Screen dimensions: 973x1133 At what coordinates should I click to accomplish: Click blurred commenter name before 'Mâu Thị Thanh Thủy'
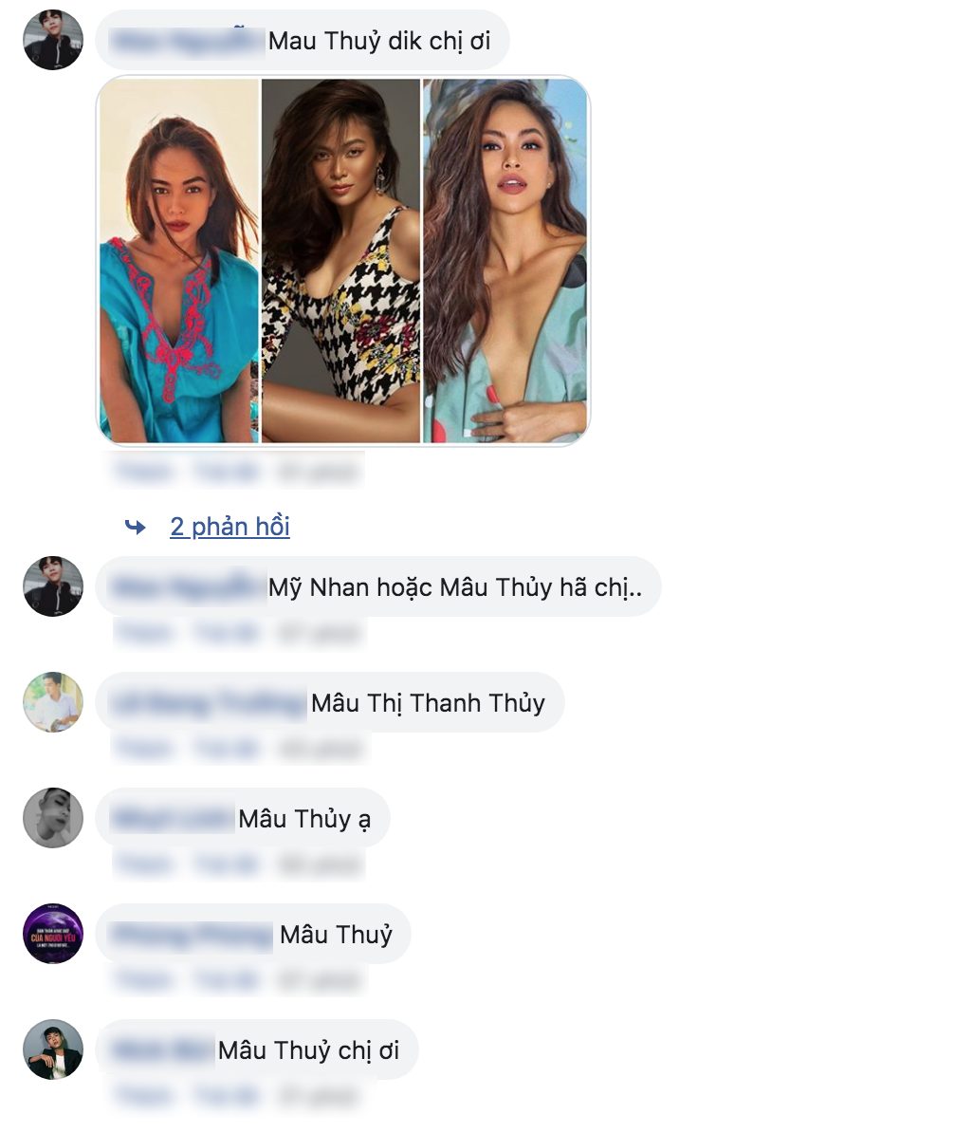coord(209,702)
